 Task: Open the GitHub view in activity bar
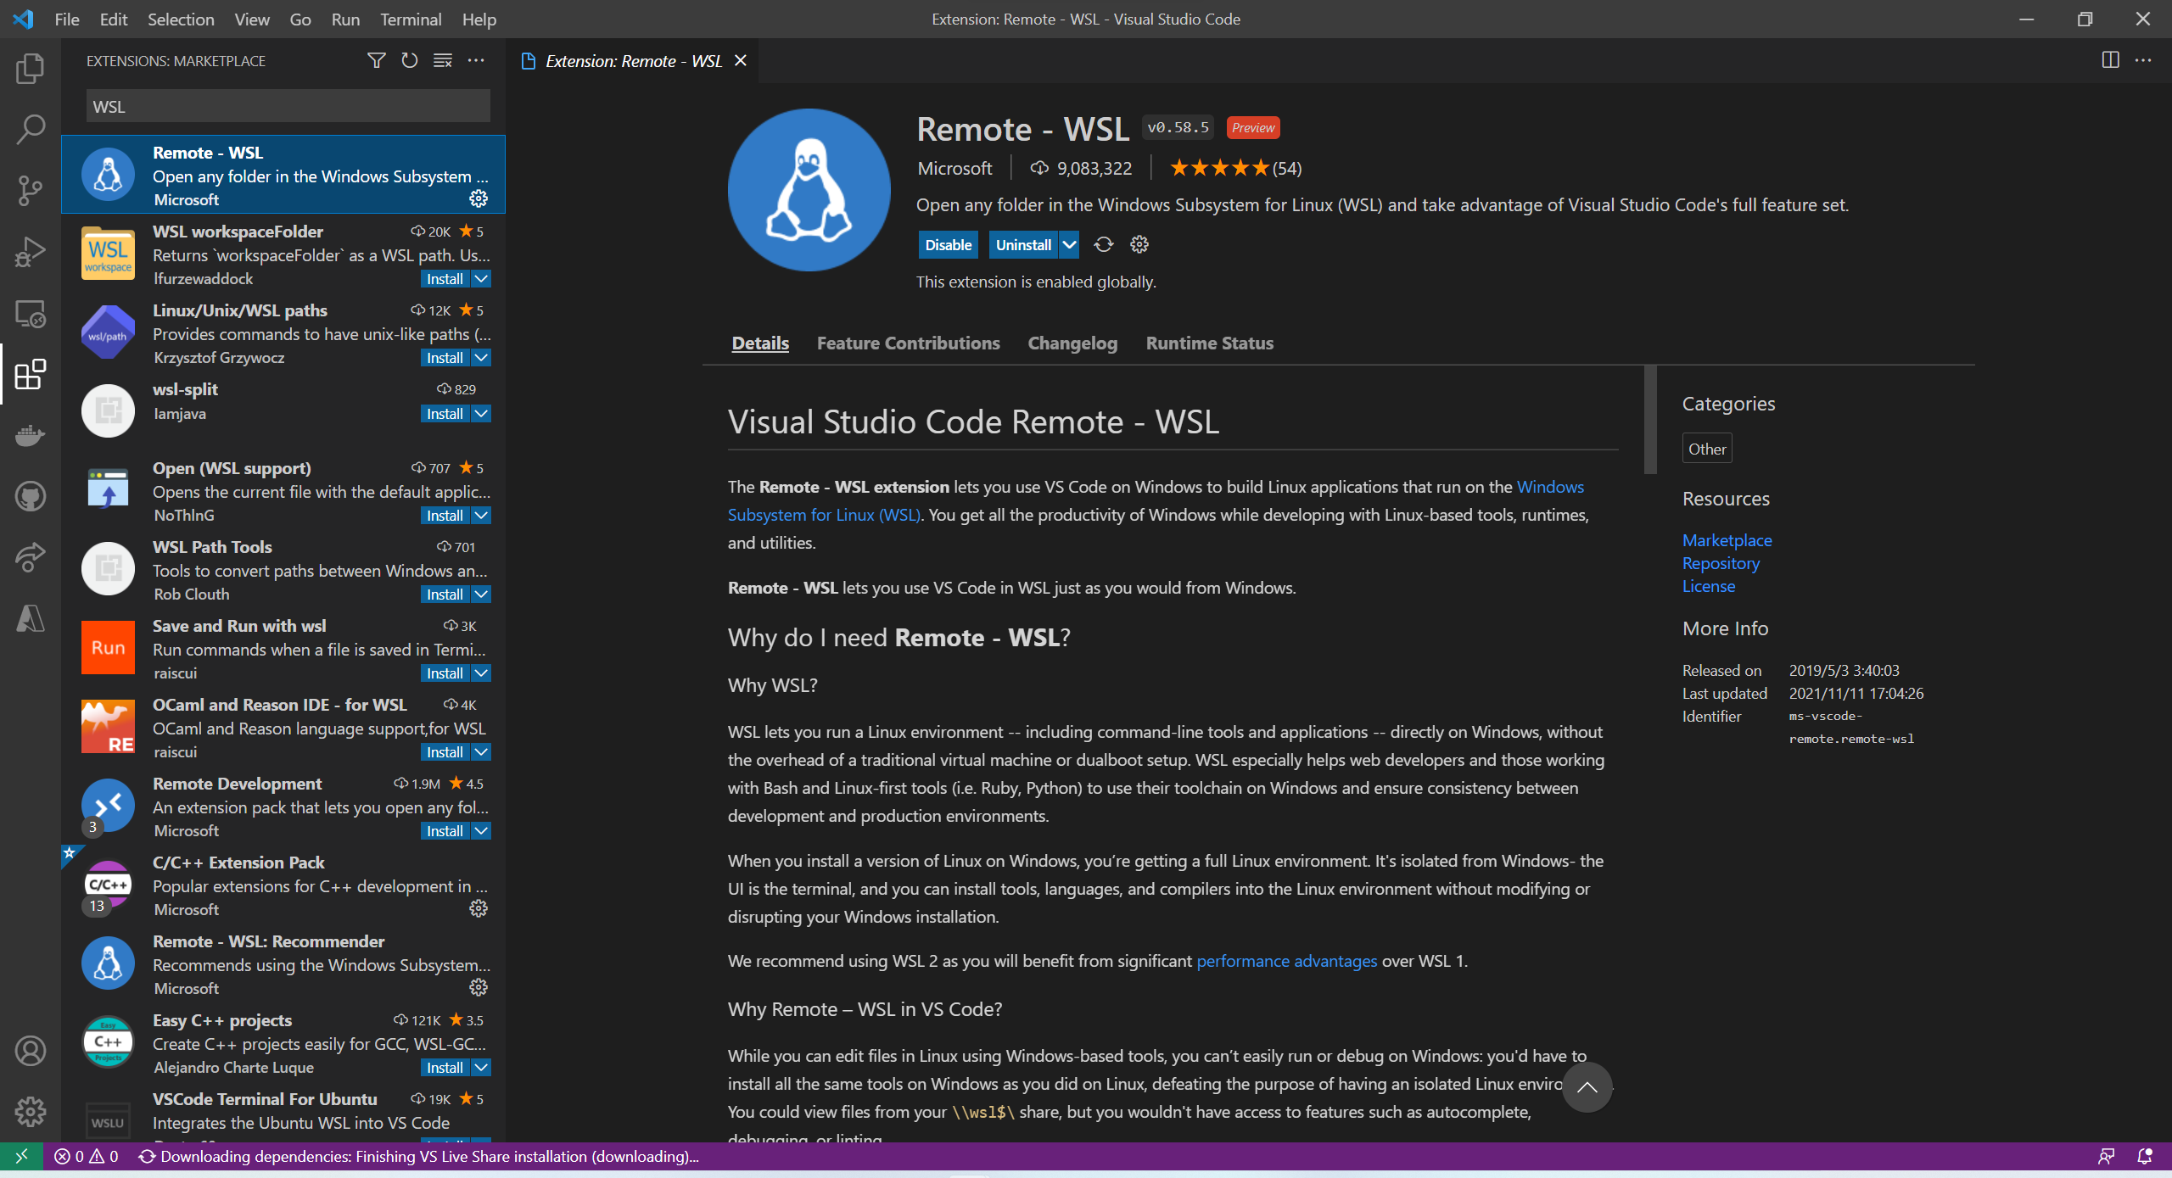[31, 496]
